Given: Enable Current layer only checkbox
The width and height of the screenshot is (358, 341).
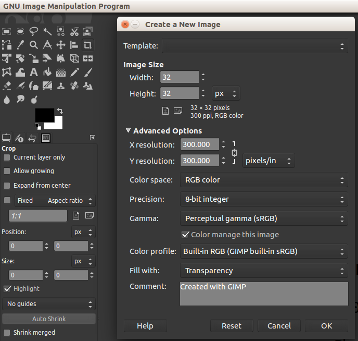Looking at the screenshot, I should pyautogui.click(x=7, y=157).
